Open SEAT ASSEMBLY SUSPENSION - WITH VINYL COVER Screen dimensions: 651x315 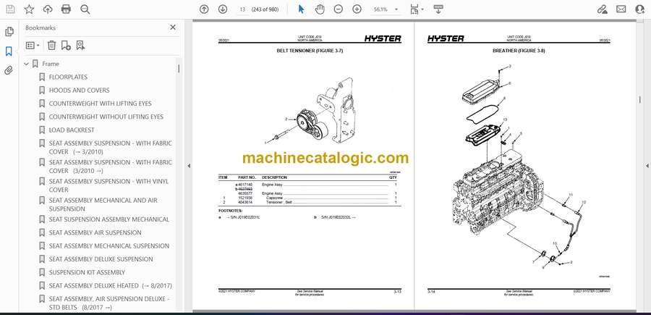pyautogui.click(x=109, y=185)
